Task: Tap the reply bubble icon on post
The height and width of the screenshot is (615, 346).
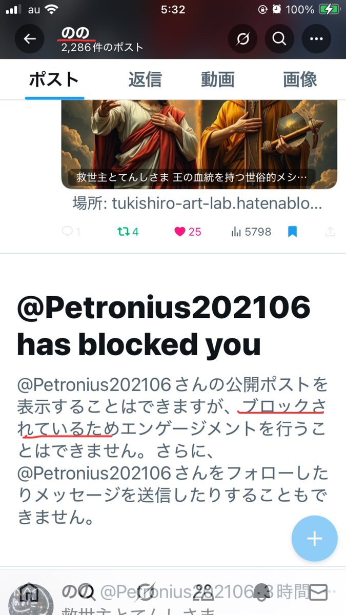Action: [67, 232]
